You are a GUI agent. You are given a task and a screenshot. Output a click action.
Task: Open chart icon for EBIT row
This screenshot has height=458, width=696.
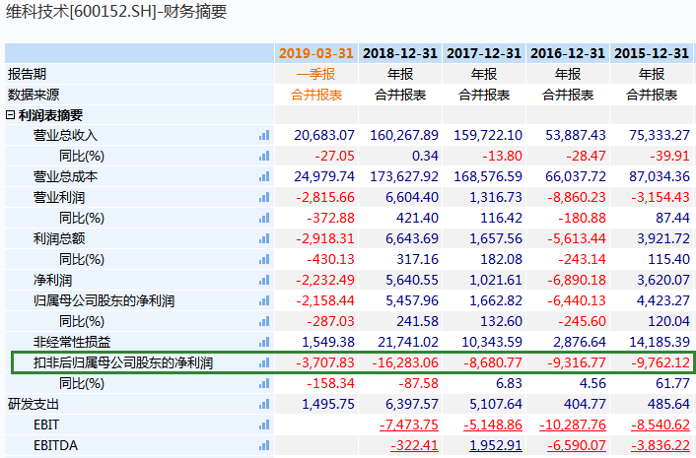264,425
